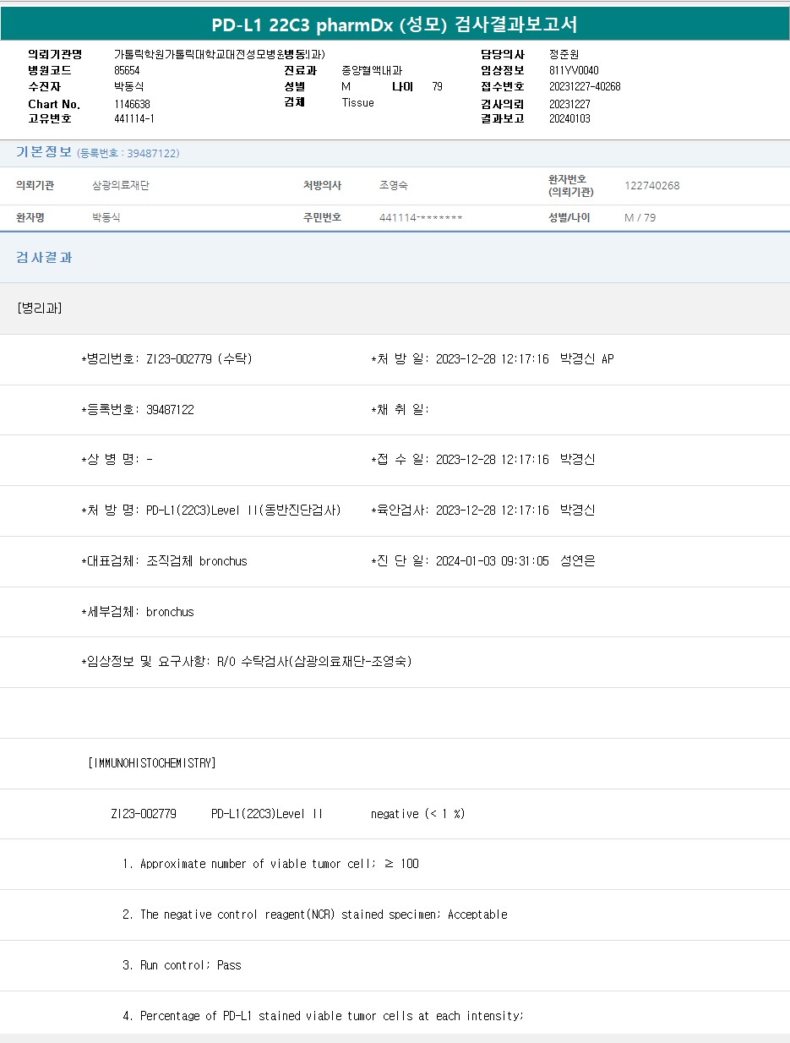
Task: Click the 담당의사 name 정준원
Action: click(564, 54)
